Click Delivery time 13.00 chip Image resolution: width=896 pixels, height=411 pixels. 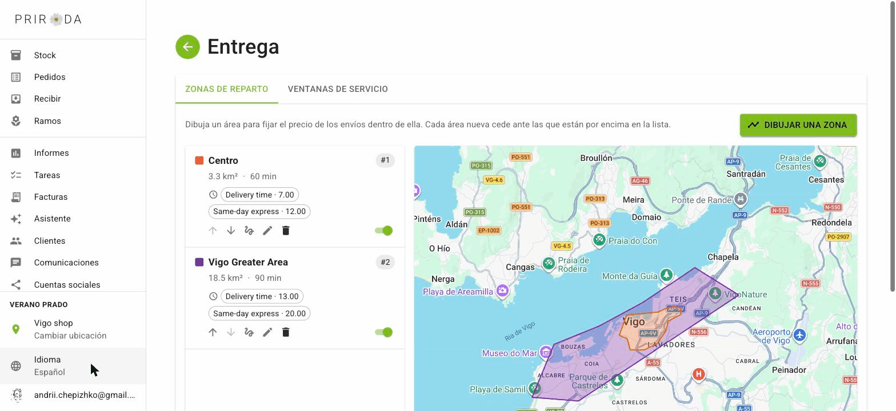pyautogui.click(x=262, y=296)
